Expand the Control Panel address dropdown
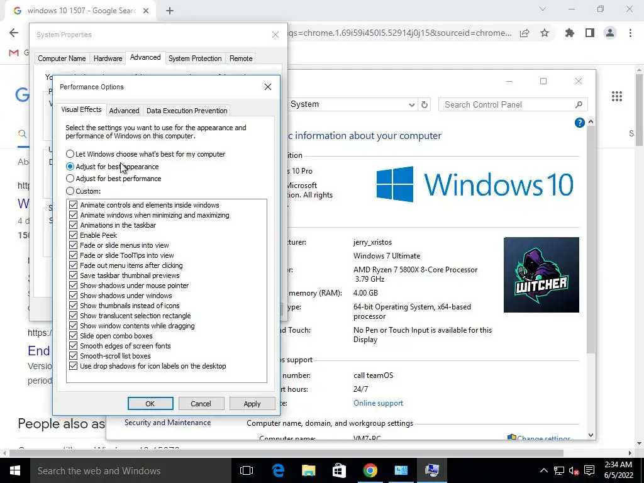Image resolution: width=644 pixels, height=483 pixels. [411, 105]
